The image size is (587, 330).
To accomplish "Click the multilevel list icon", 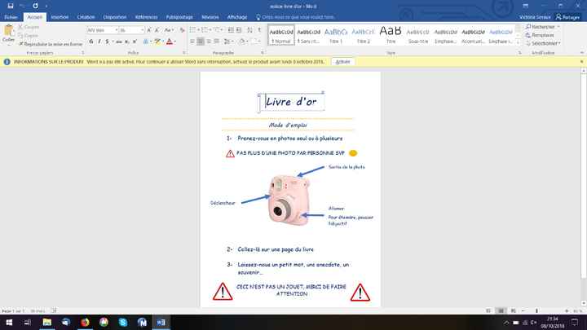I will tap(217, 30).
